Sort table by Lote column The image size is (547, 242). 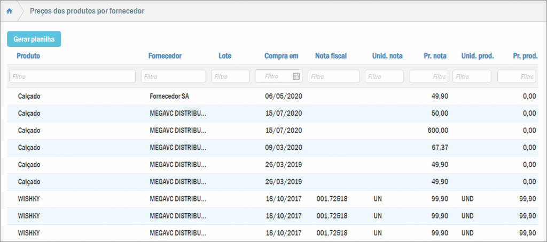click(x=225, y=55)
